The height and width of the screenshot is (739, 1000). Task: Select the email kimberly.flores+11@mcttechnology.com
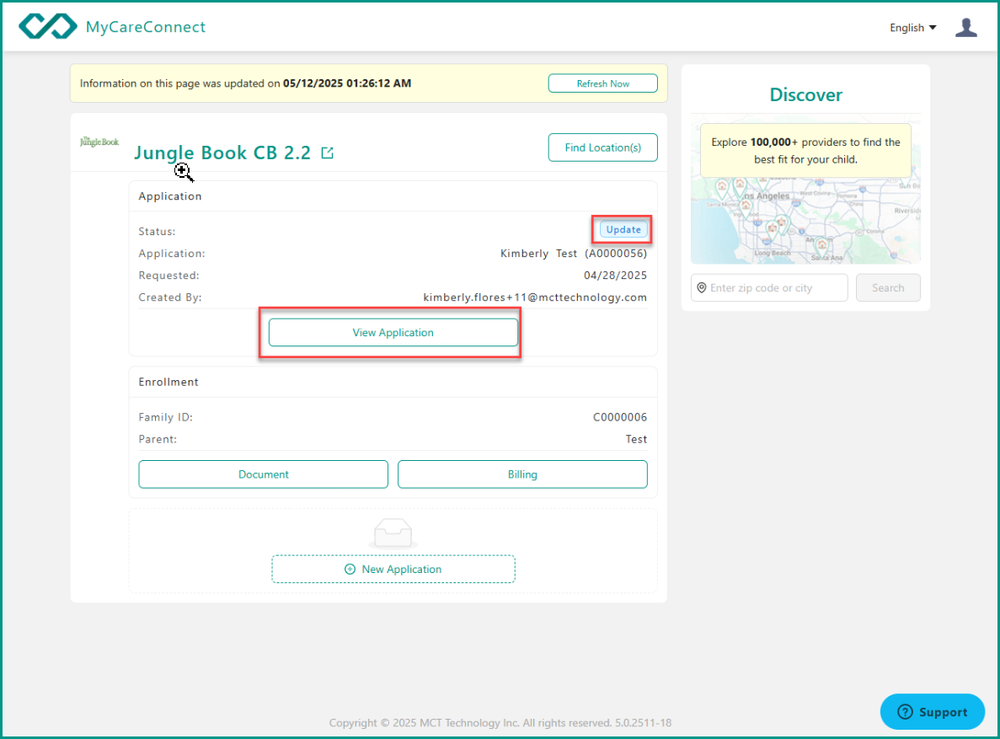tap(535, 297)
